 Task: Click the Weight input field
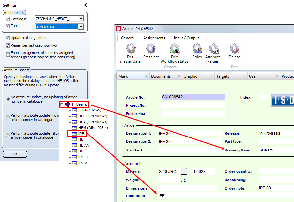click(x=169, y=180)
